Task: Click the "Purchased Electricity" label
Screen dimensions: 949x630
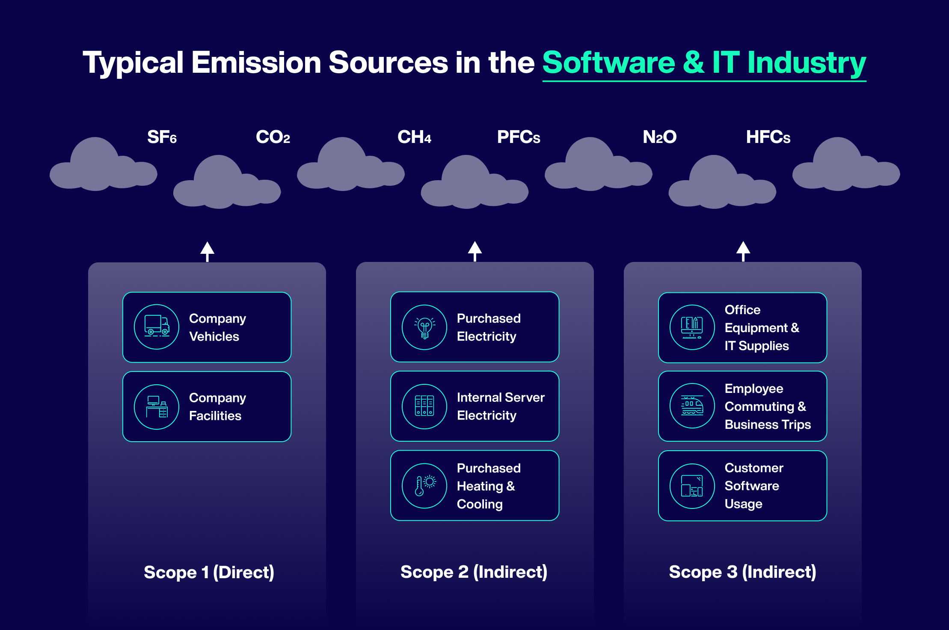Action: pos(489,327)
